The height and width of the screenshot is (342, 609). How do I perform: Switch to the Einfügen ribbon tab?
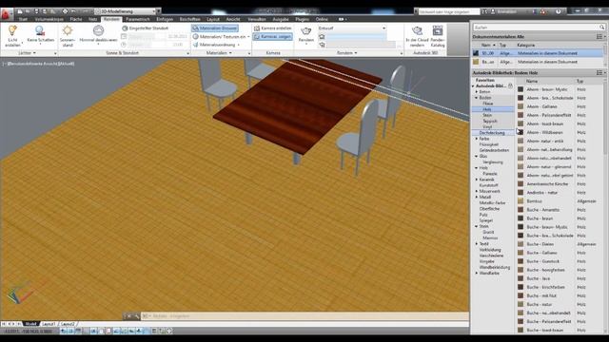coord(165,19)
